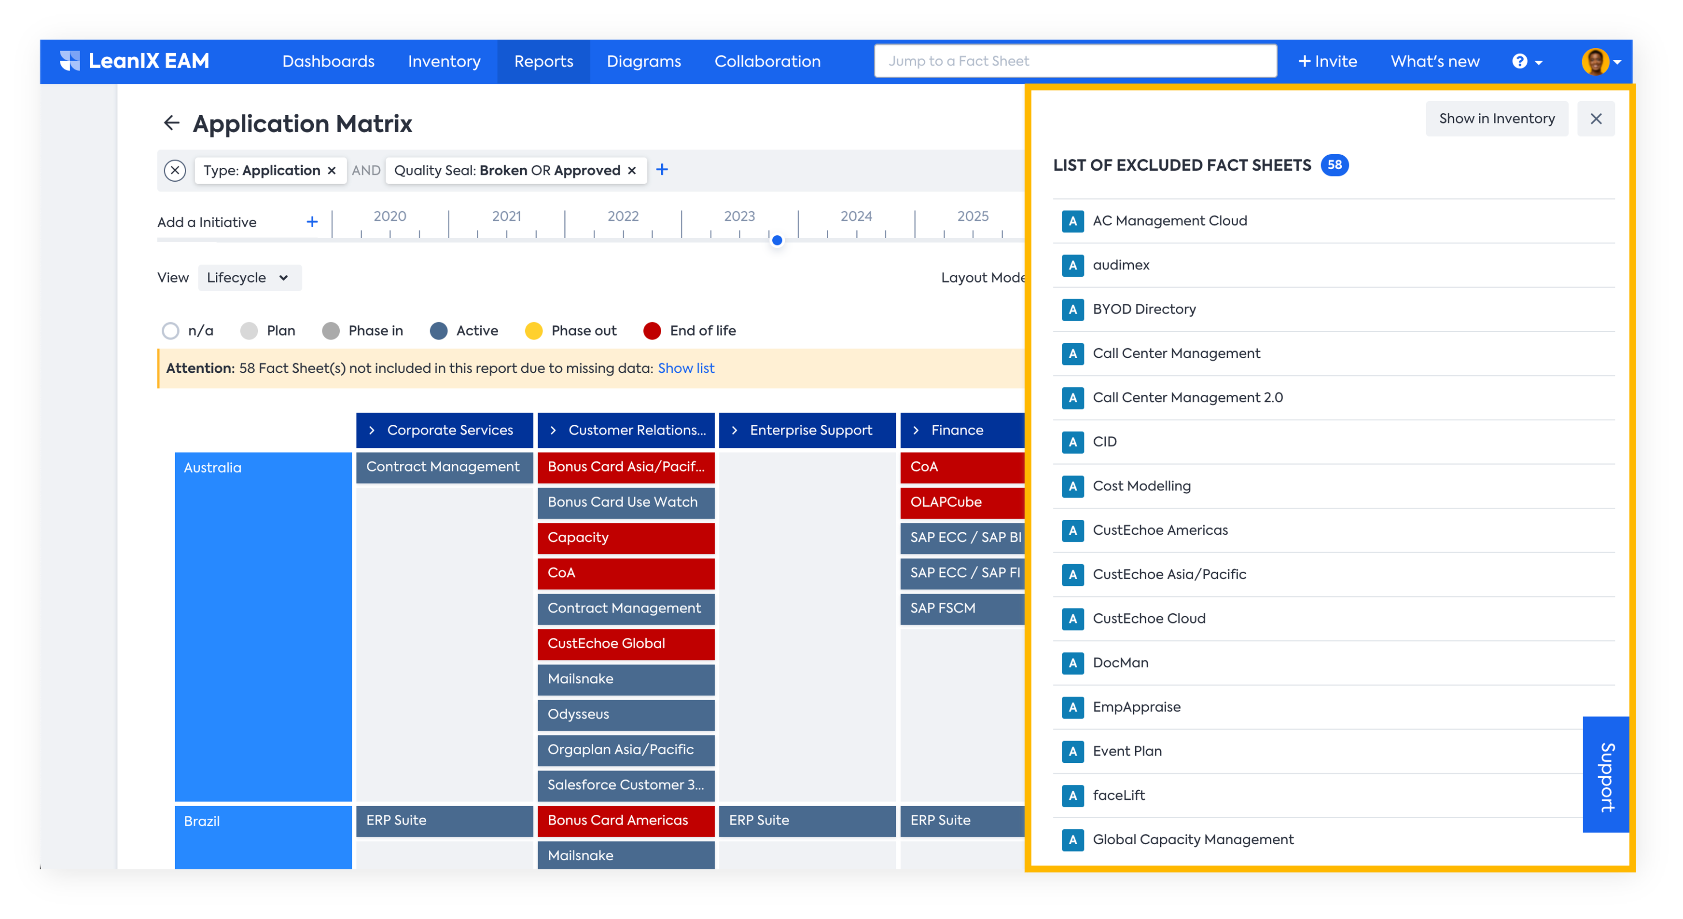Open the Dashboards menu
This screenshot has height=919, width=1683.
[328, 61]
